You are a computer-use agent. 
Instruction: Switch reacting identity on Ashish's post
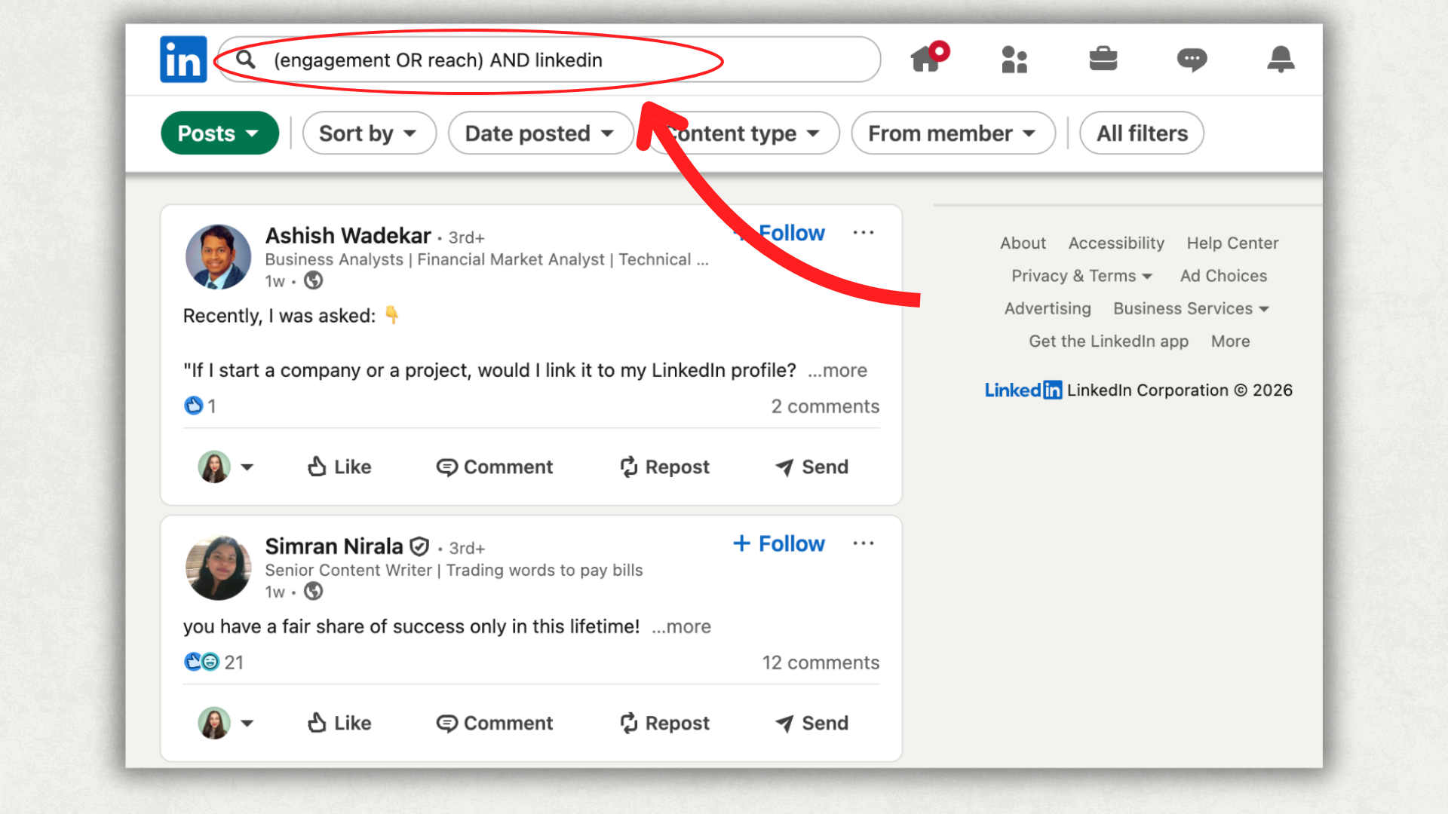(x=225, y=467)
